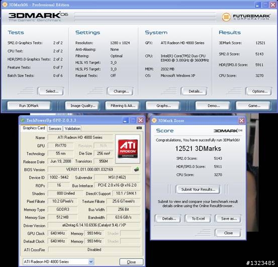
Task: Click the Close button in GPU-Z
Action: click(x=131, y=262)
